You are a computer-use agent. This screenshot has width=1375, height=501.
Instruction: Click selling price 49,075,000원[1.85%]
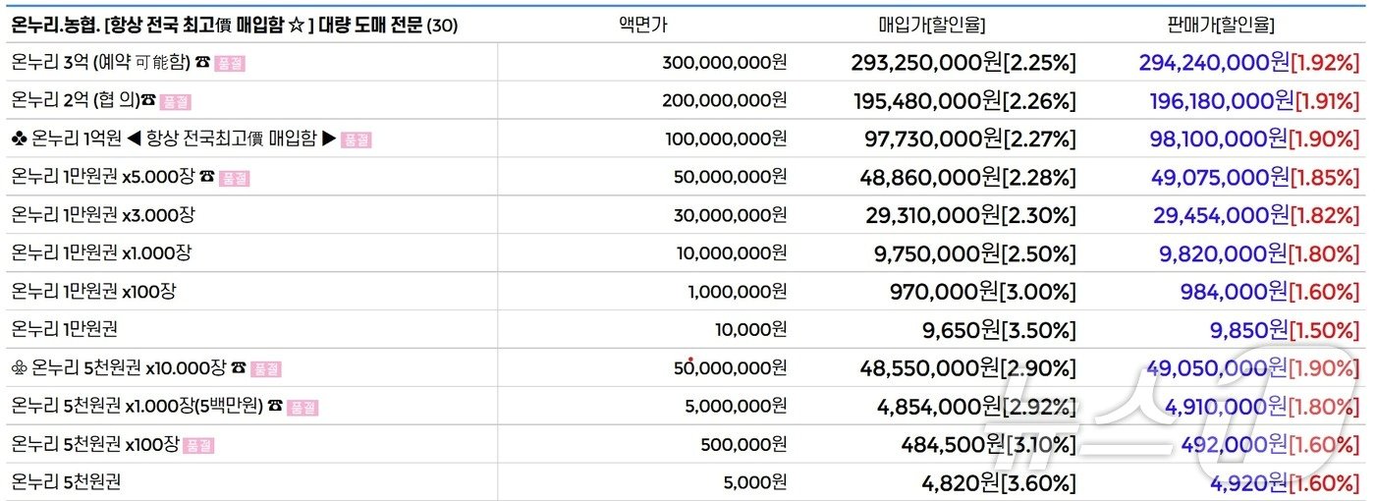tap(1255, 178)
